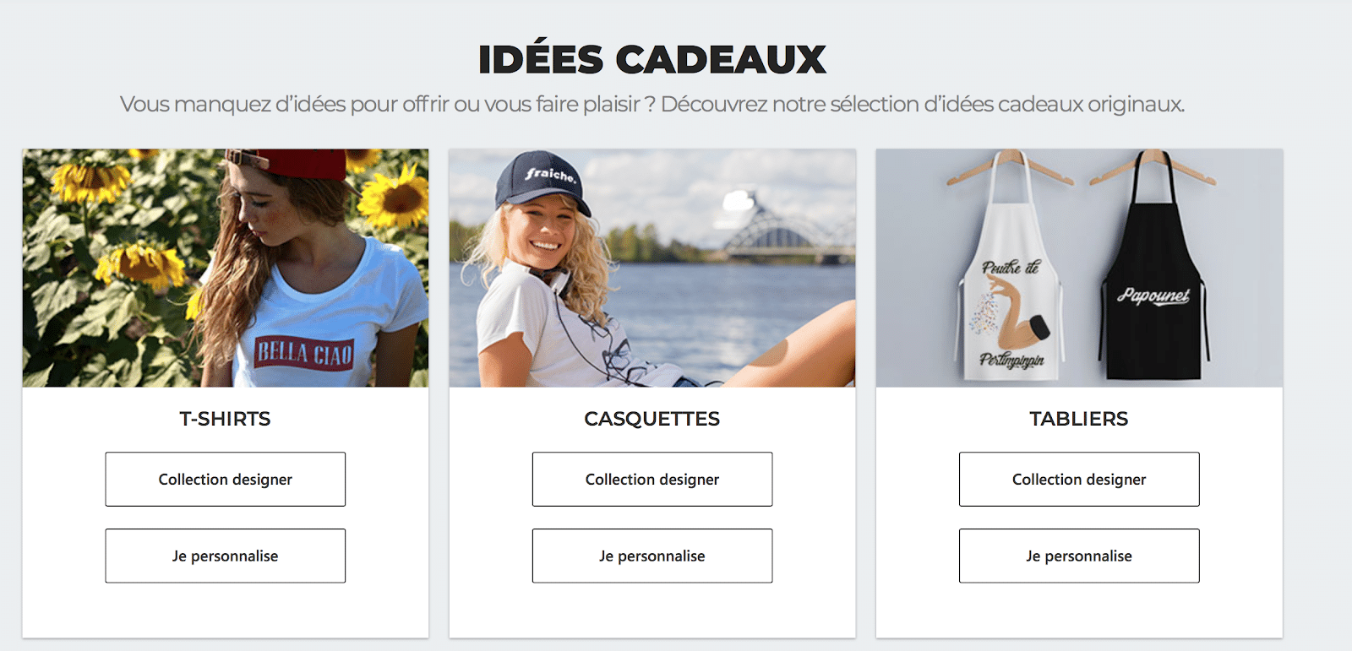This screenshot has height=651, width=1352.
Task: Open Collection designer for Casquettes
Action: pyautogui.click(x=651, y=480)
